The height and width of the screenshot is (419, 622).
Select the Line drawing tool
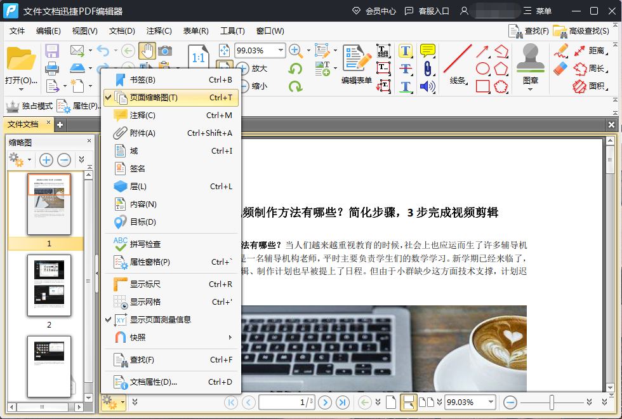[x=458, y=64]
